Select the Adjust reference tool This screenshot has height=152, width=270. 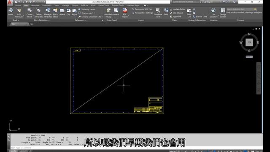click(74, 12)
